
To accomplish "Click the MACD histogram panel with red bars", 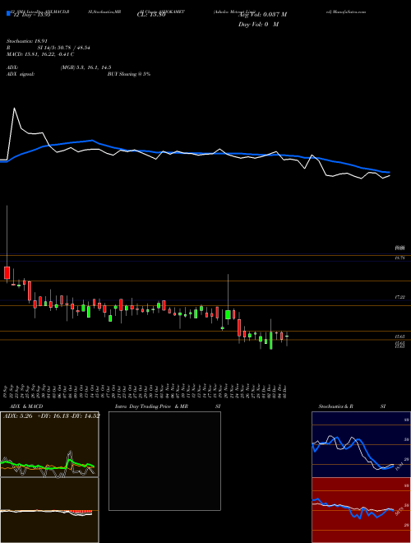I will [x=49, y=510].
